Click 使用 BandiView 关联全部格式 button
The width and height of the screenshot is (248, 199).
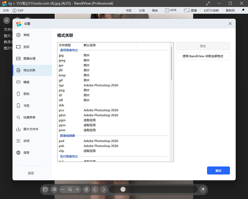tap(203, 56)
